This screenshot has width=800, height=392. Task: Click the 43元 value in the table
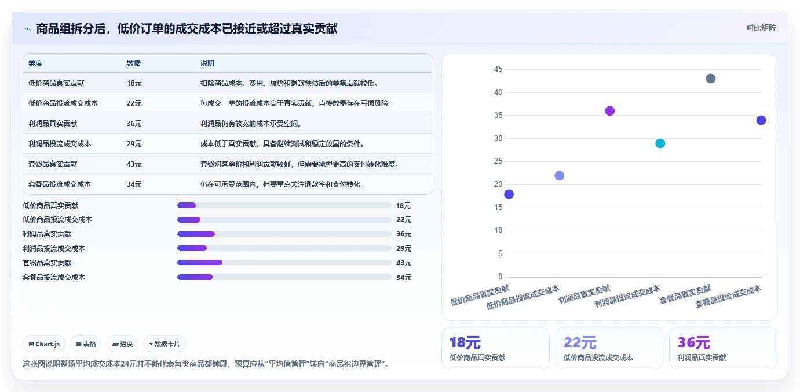[x=134, y=164]
